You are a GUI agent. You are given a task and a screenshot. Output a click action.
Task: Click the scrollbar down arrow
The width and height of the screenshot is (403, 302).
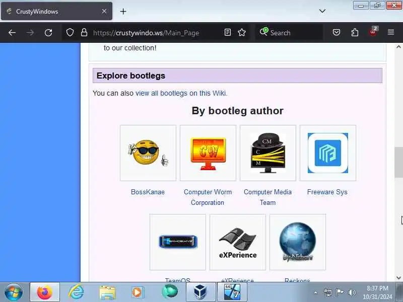[x=398, y=278]
